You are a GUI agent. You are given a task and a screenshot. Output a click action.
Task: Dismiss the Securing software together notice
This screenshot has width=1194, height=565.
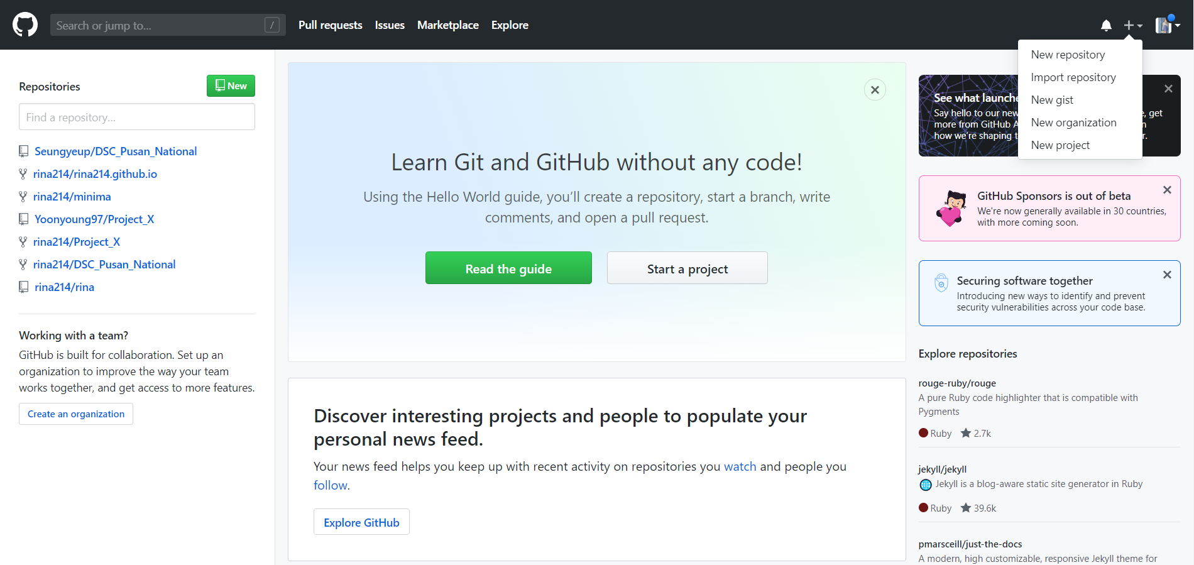point(1167,275)
